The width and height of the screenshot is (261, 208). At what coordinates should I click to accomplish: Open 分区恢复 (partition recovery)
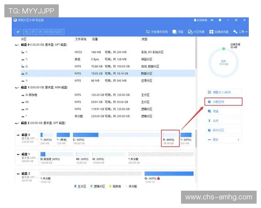pyautogui.click(x=196, y=32)
